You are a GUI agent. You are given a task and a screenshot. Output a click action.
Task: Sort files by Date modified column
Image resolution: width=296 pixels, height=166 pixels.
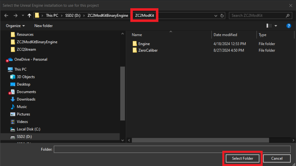coord(225,35)
